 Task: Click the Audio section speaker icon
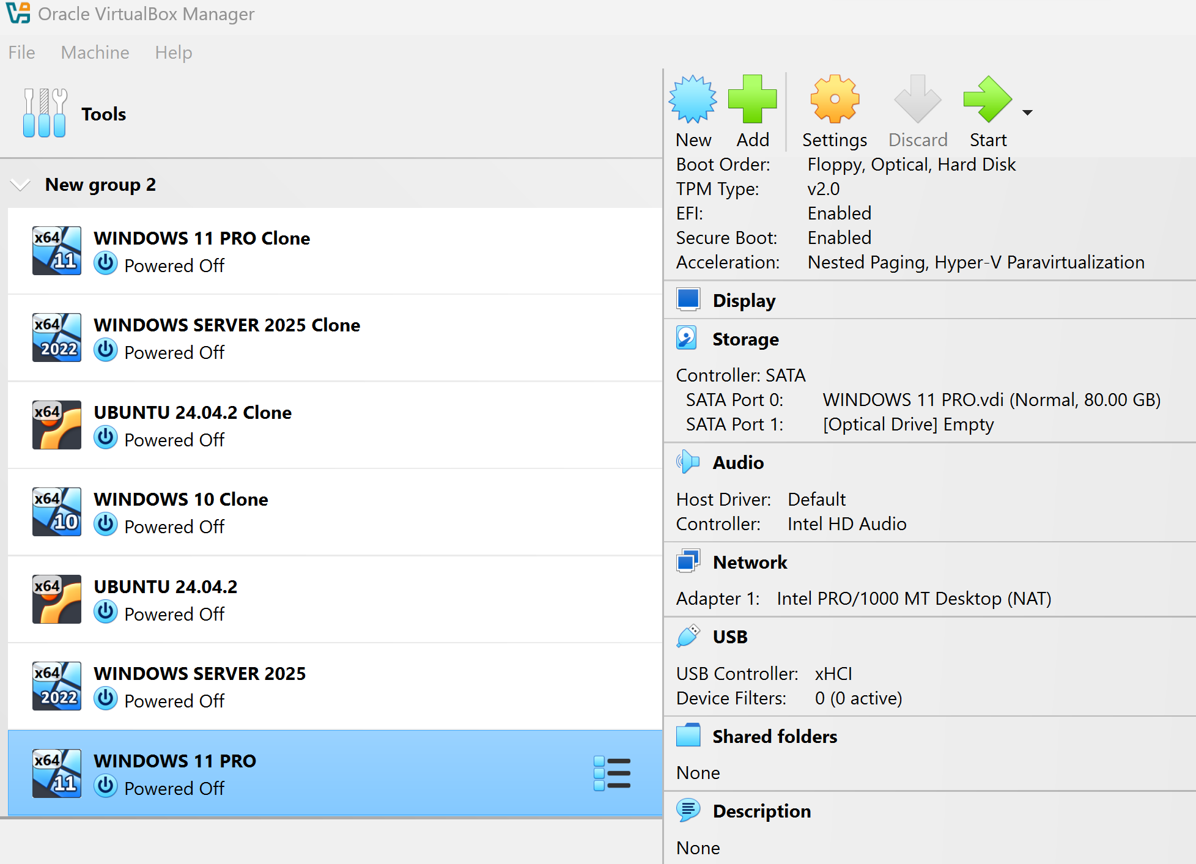[x=688, y=462]
